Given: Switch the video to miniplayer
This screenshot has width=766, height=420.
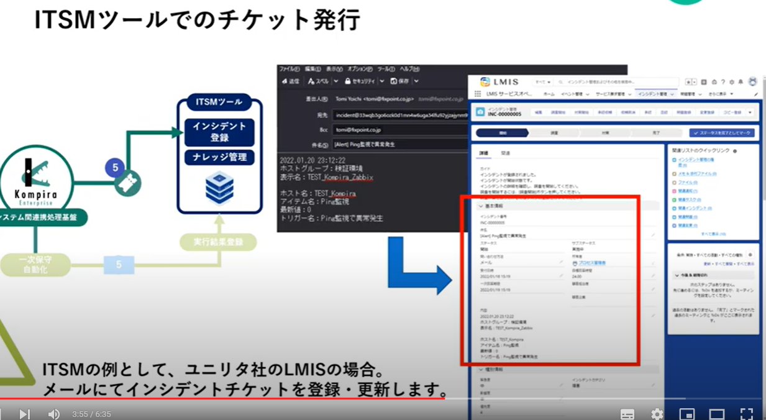Looking at the screenshot, I should (x=686, y=414).
